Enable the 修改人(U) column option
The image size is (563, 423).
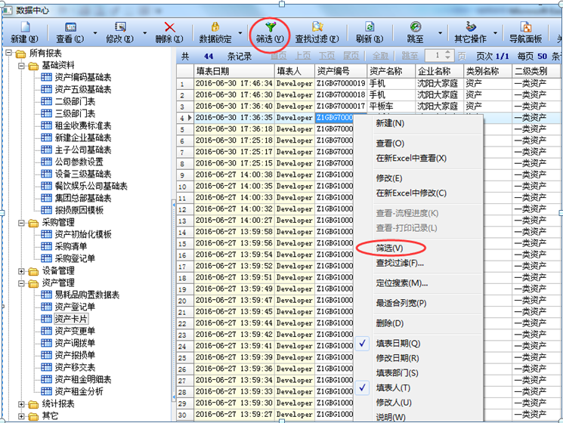click(x=394, y=402)
